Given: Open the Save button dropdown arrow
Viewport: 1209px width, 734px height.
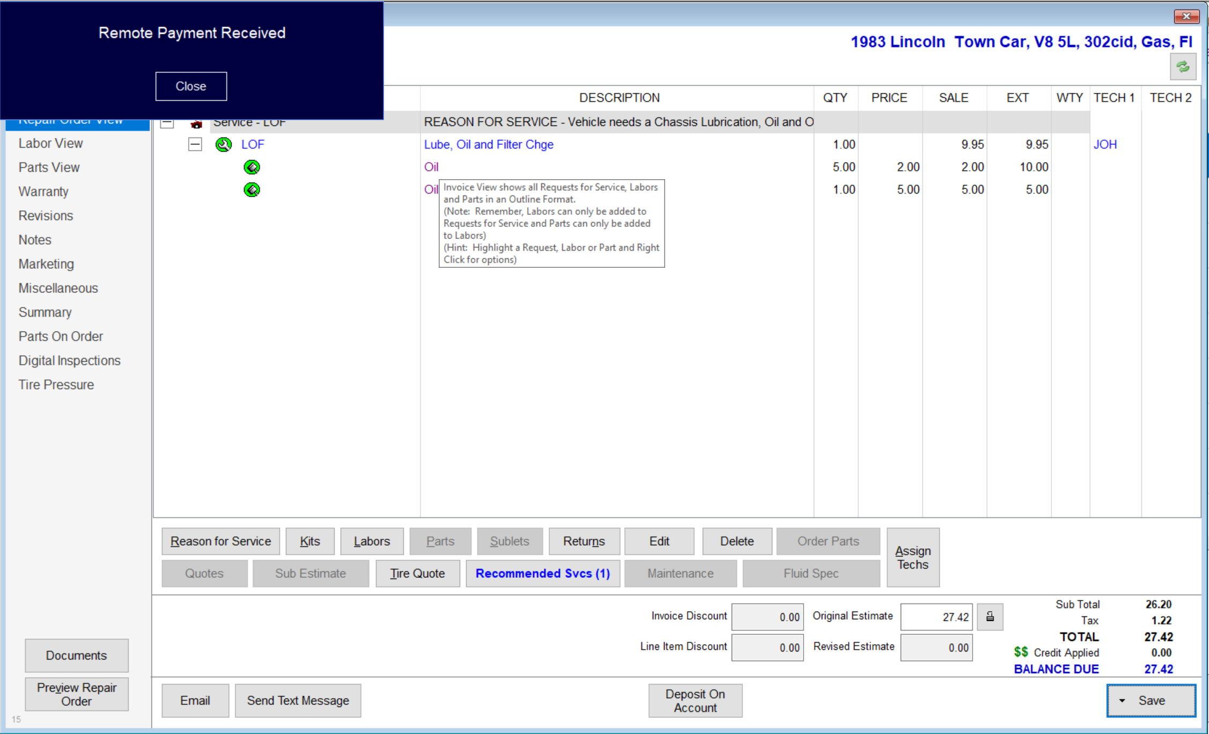Looking at the screenshot, I should [1122, 701].
